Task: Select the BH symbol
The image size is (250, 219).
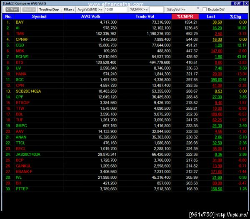Action: tap(18, 183)
